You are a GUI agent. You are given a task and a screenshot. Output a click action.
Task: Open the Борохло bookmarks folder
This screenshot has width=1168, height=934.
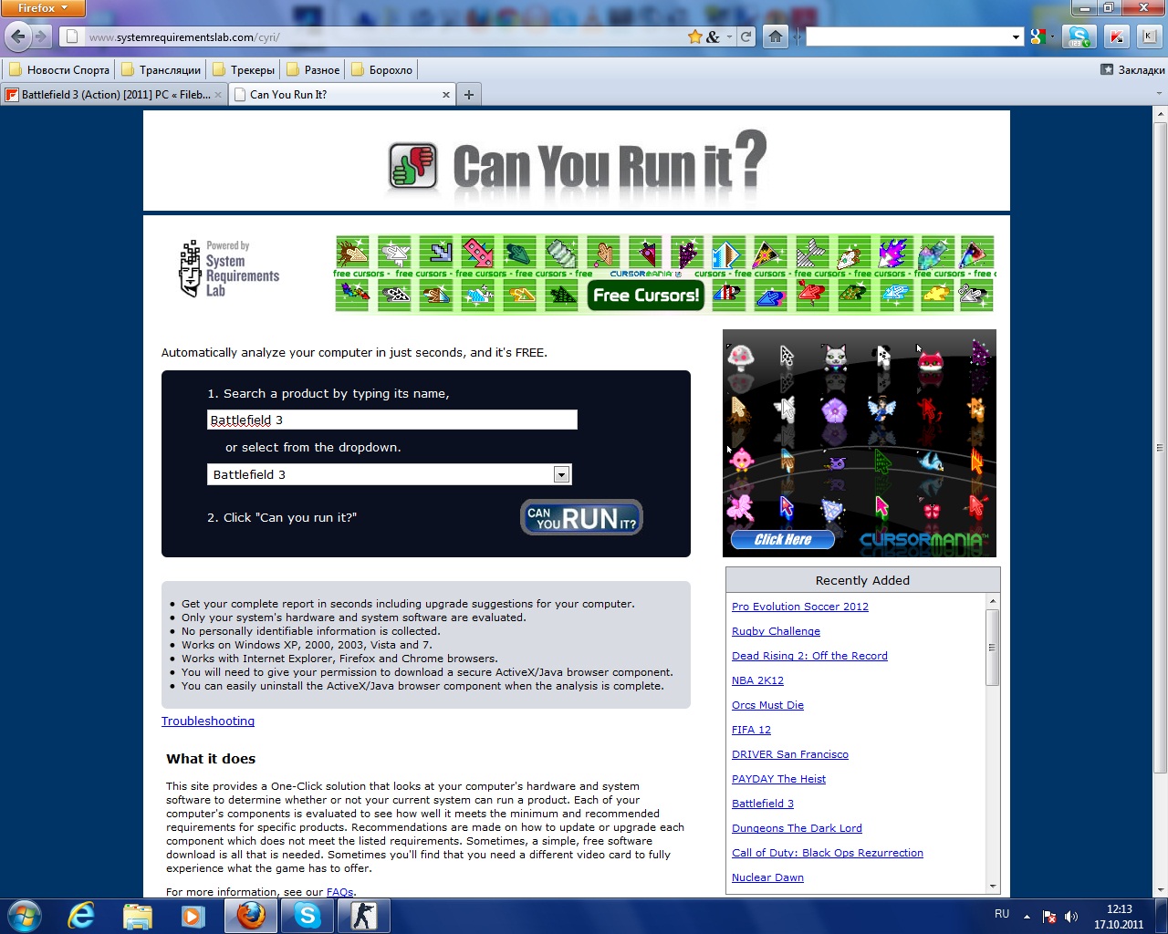click(381, 70)
